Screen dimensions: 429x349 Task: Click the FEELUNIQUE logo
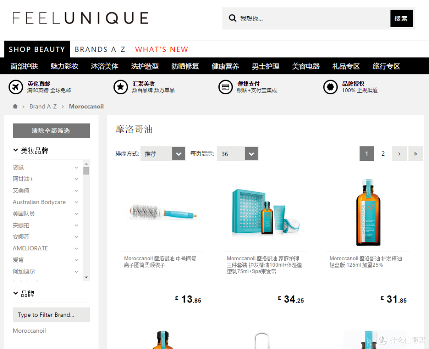(x=80, y=18)
